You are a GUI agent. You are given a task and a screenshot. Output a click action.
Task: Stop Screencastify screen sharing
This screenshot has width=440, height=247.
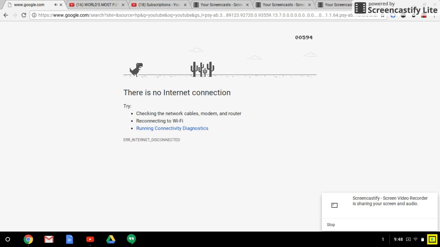331,225
